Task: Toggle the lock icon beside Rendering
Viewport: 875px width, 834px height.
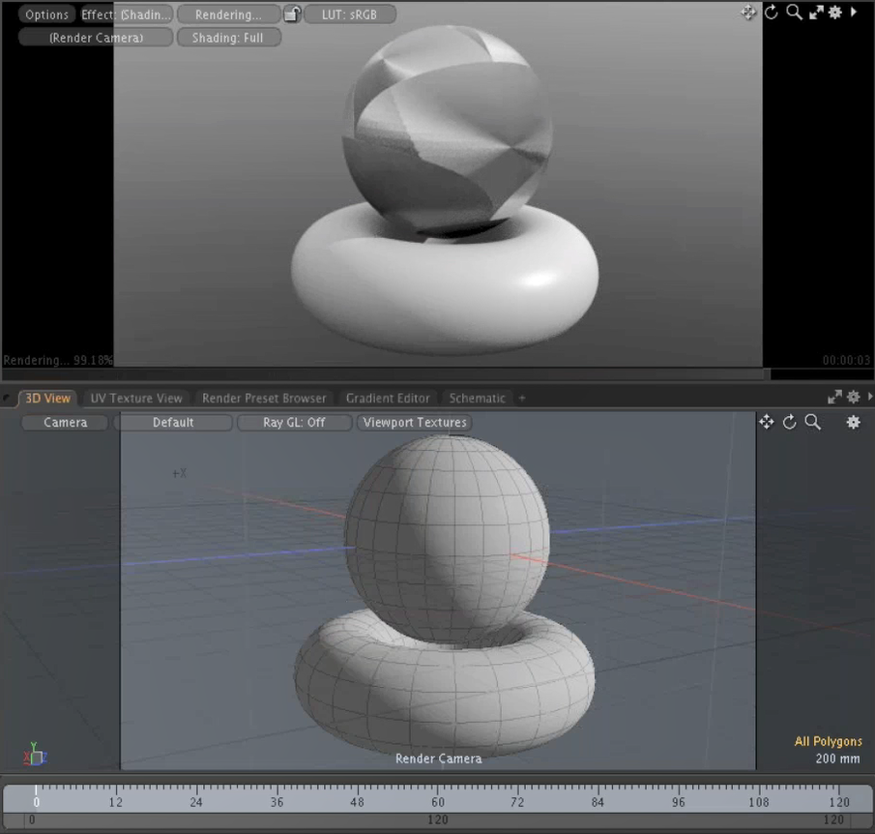Action: coord(292,15)
